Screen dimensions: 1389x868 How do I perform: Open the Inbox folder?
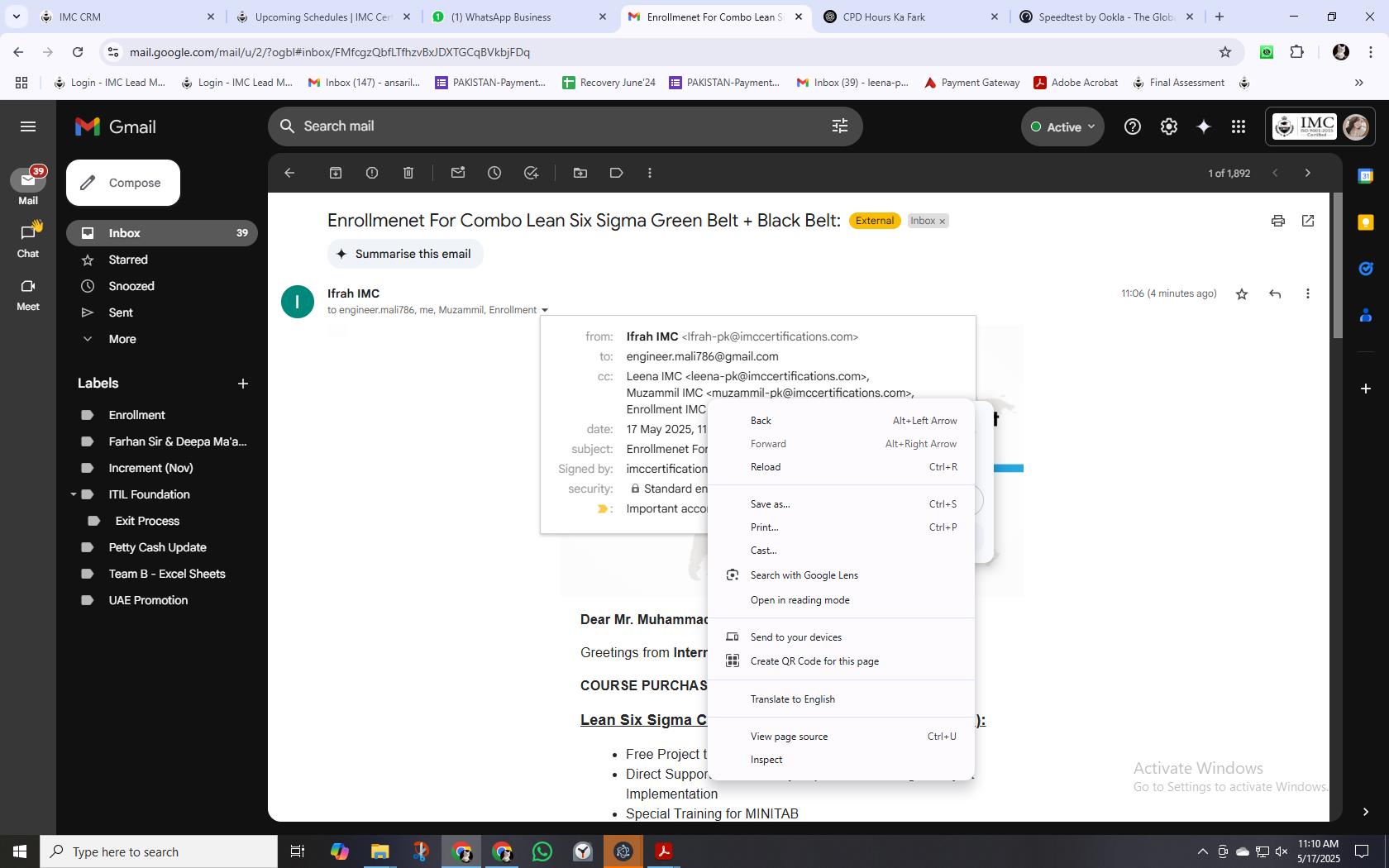(x=162, y=233)
